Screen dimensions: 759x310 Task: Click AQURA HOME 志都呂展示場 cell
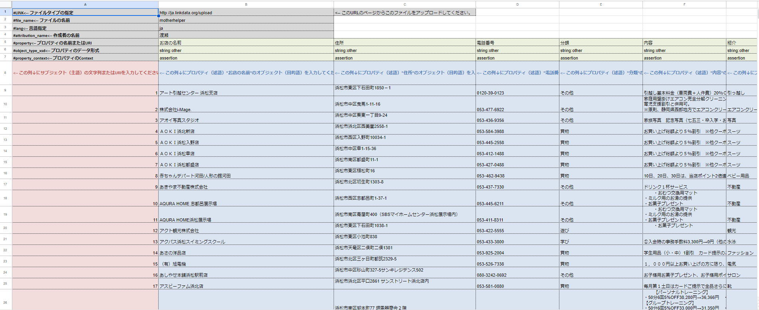[x=246, y=198]
